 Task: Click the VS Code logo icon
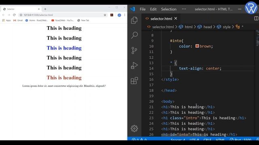[133, 9]
